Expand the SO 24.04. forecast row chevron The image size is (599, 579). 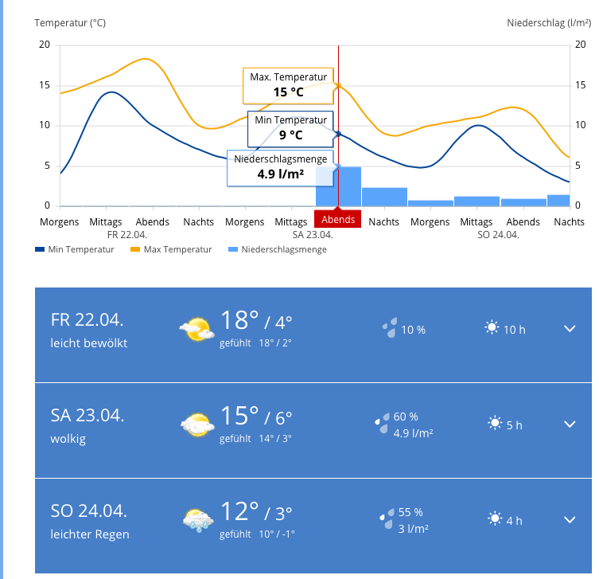point(570,519)
